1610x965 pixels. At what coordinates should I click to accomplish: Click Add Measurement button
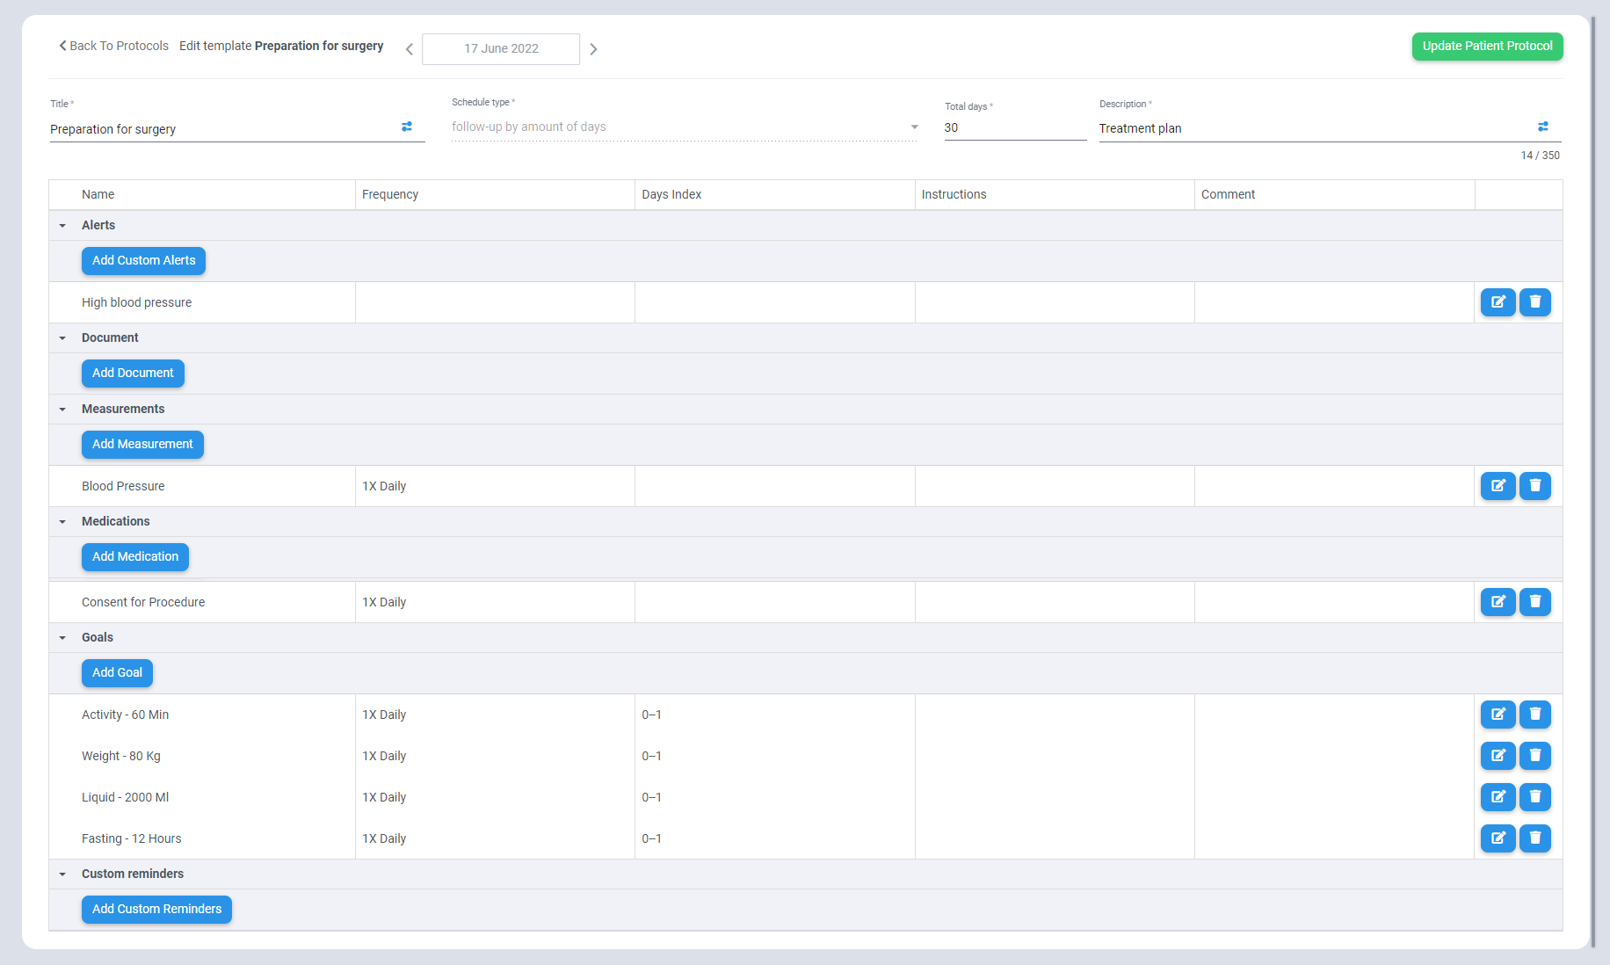tap(142, 445)
